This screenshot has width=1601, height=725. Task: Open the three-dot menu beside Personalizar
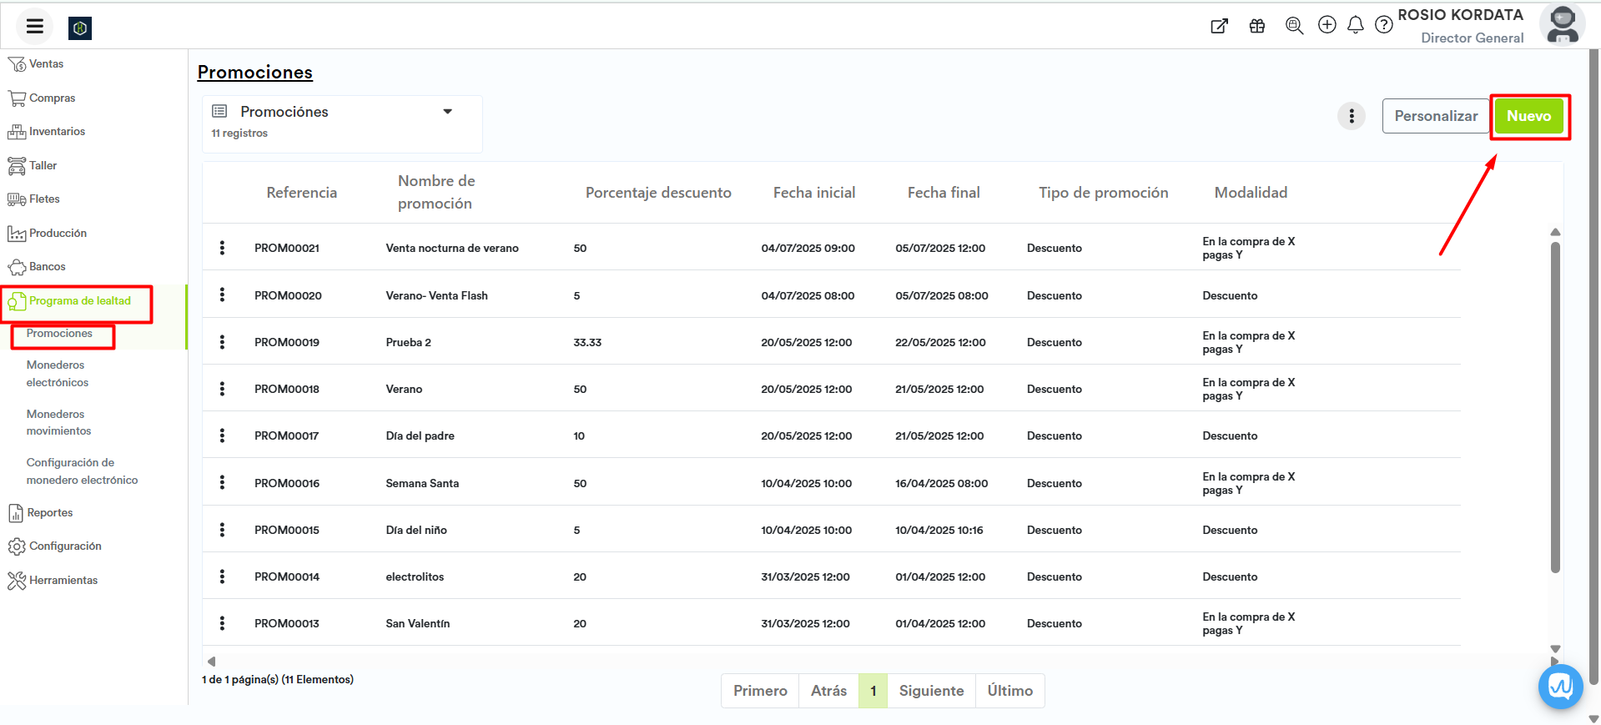coord(1351,116)
